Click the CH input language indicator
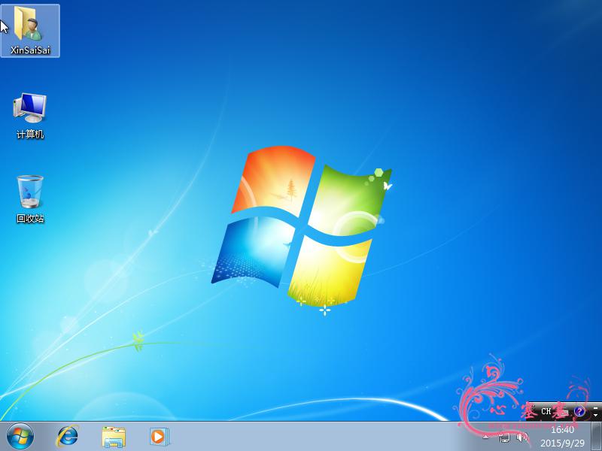 (545, 411)
